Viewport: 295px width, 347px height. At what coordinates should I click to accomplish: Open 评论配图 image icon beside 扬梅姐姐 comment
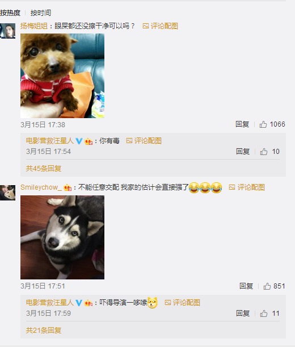(x=161, y=26)
